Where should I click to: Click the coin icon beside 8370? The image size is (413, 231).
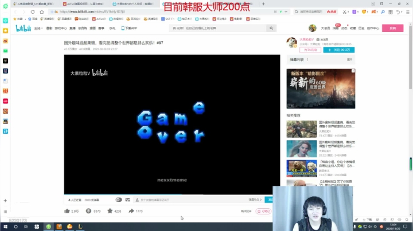tap(88, 211)
